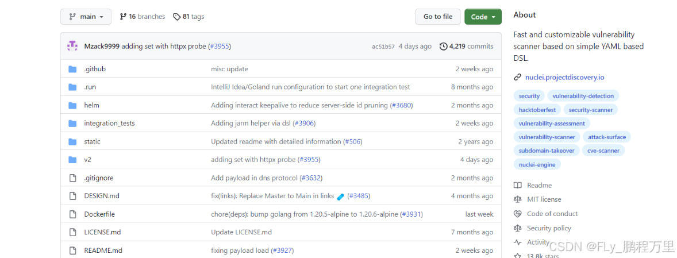Image resolution: width=677 pixels, height=258 pixels.
Task: Click the static folder icon
Action: coord(72,141)
